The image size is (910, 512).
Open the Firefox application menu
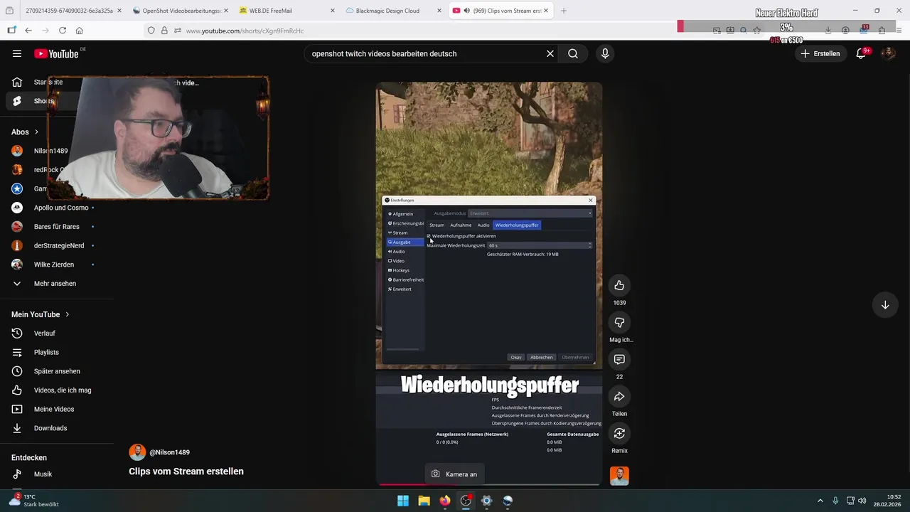click(899, 31)
